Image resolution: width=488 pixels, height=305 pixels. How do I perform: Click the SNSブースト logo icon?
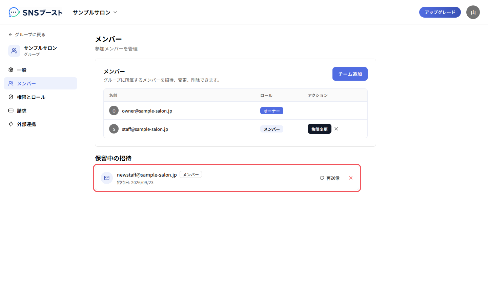pos(14,12)
